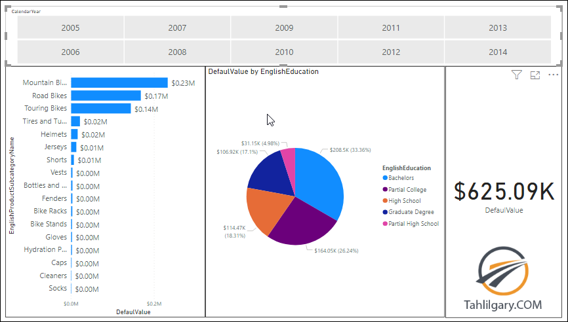Screen dimensions: 568x322
Task: Click the orange High School pie slice
Action: [x=264, y=211]
